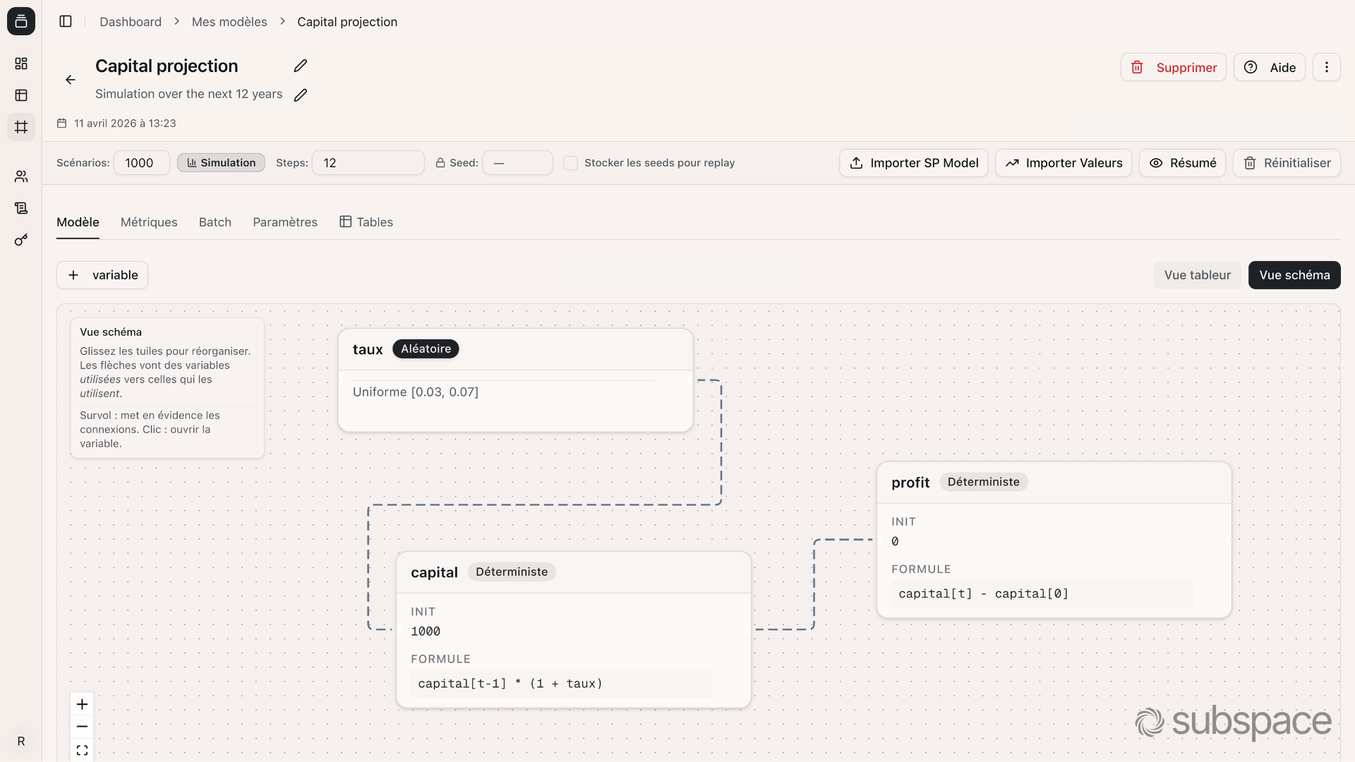The width and height of the screenshot is (1355, 762).
Task: Zoom in on the schema canvas
Action: point(81,703)
